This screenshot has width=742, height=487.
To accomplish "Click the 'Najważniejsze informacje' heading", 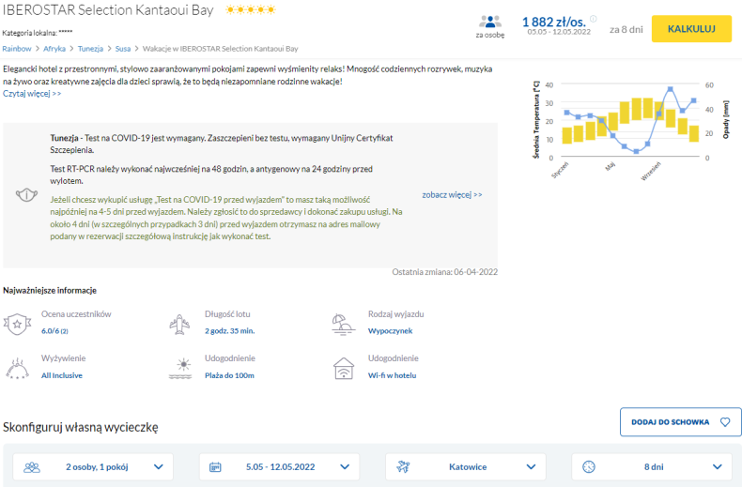I will 50,290.
